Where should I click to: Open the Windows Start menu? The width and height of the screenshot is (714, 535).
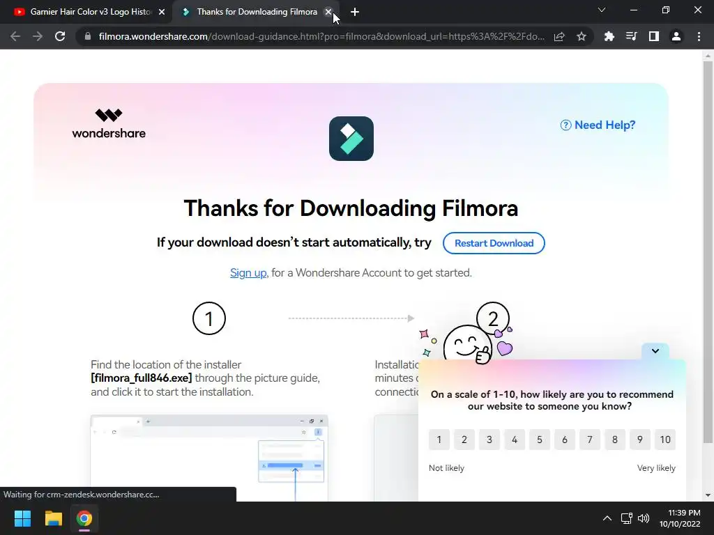pos(22,518)
